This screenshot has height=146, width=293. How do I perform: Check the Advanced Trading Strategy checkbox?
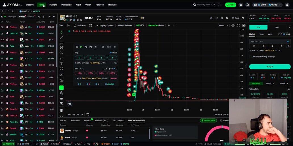(250, 57)
